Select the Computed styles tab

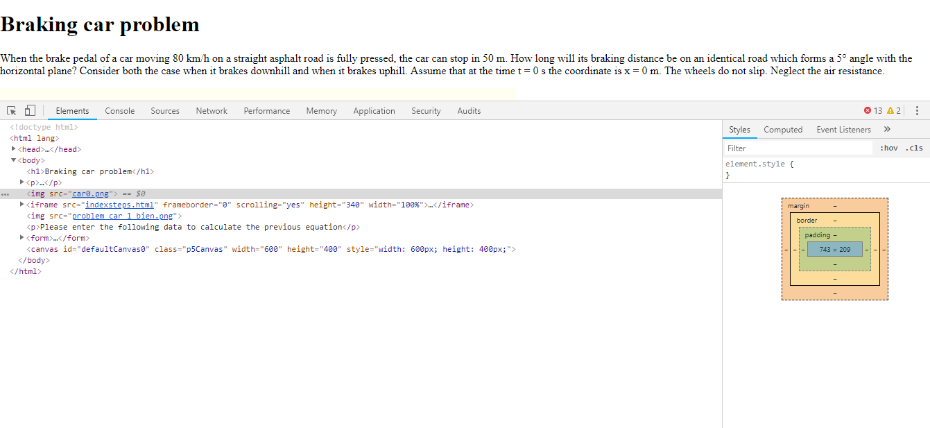click(x=783, y=130)
